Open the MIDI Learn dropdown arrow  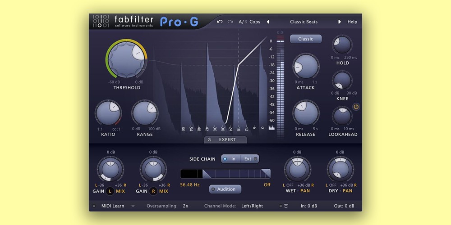[x=133, y=206]
